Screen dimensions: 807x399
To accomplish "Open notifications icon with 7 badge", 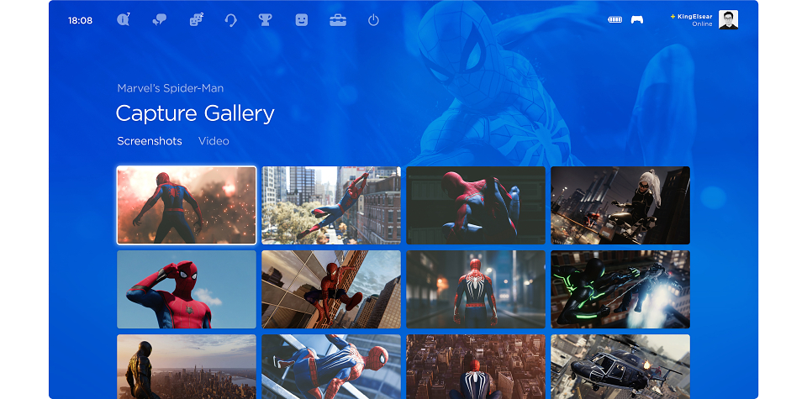I will [x=123, y=20].
